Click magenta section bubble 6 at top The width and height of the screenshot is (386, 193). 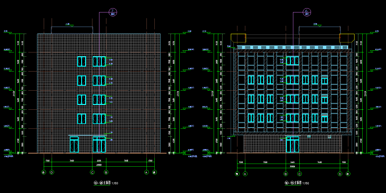[307, 12]
